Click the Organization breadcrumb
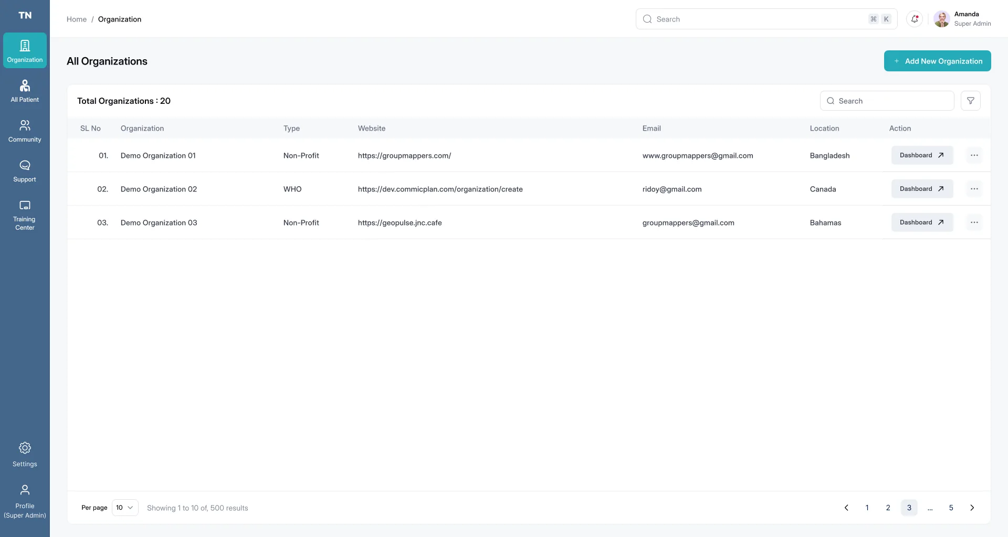 click(120, 19)
